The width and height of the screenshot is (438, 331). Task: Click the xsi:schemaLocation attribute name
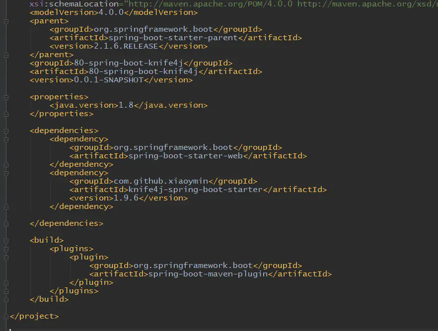click(74, 4)
